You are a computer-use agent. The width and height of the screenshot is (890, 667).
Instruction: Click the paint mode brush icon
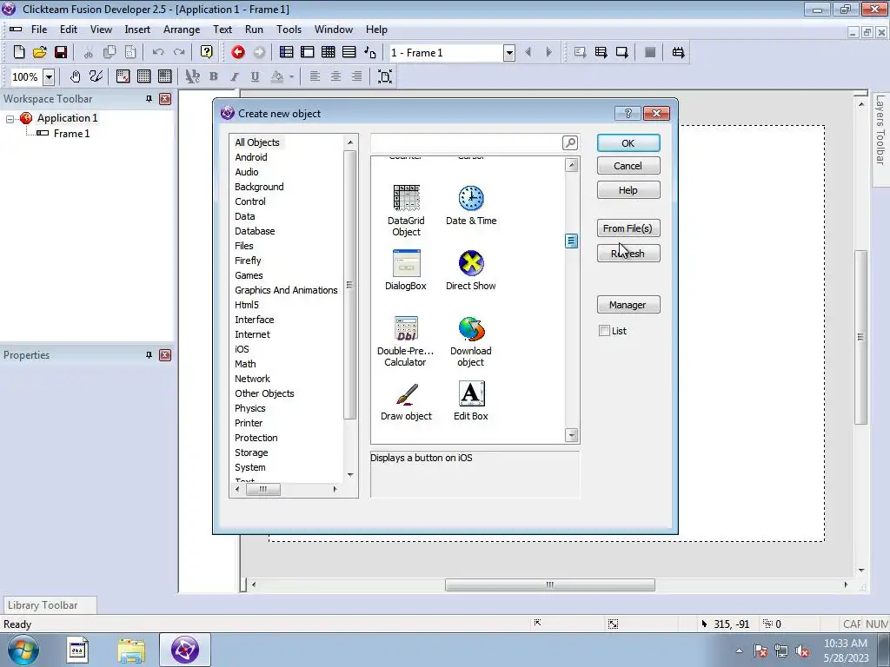(96, 76)
